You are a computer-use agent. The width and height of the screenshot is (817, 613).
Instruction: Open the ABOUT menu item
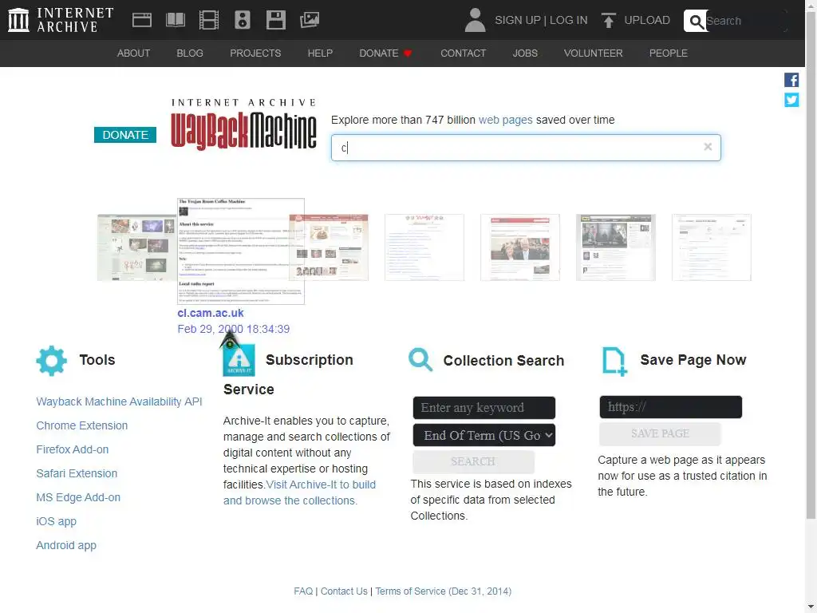[133, 53]
